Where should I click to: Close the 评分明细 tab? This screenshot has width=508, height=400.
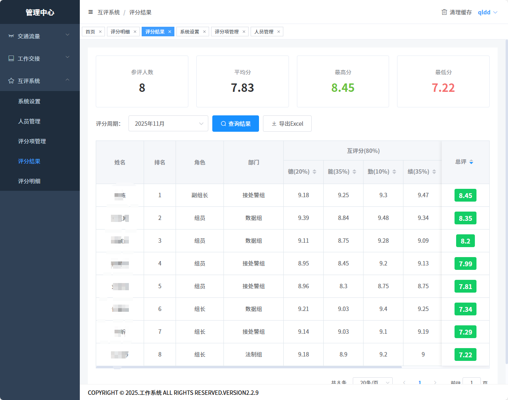tap(135, 32)
